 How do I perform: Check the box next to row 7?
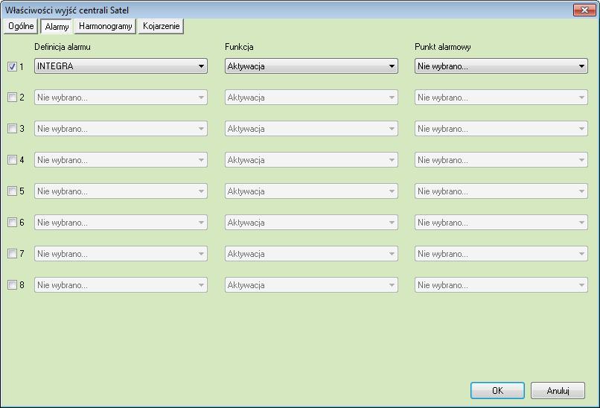(x=12, y=253)
